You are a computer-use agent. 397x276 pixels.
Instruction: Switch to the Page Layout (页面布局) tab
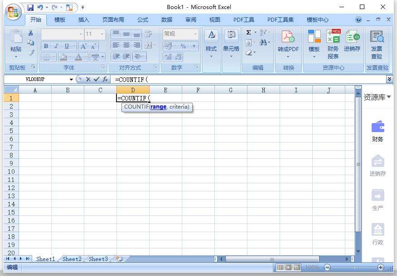(113, 20)
